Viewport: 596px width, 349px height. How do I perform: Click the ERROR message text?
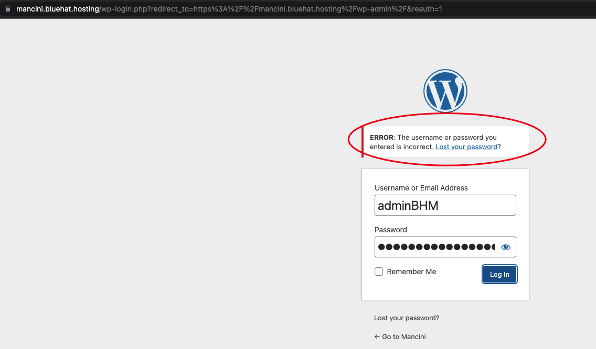click(x=435, y=142)
